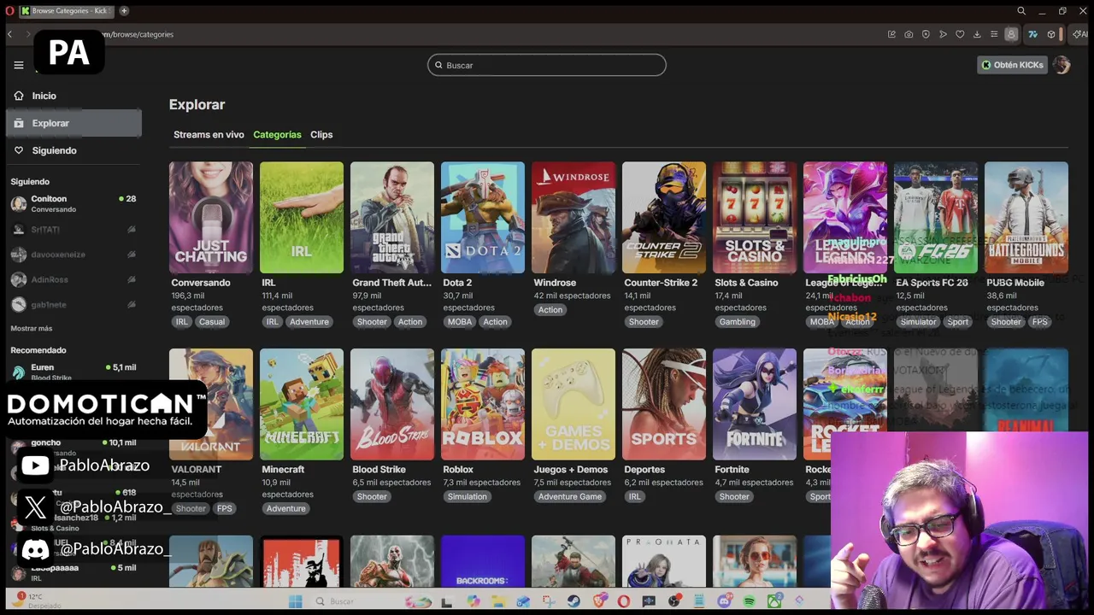
Task: Open Grand Theft Auto category thumbnail
Action: (x=392, y=218)
